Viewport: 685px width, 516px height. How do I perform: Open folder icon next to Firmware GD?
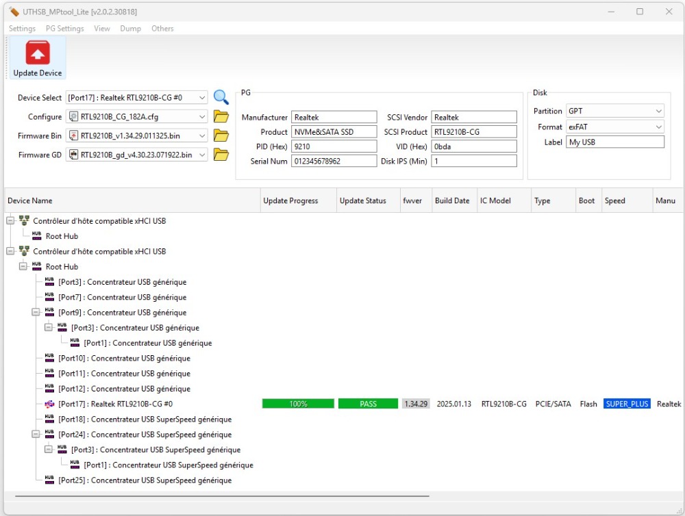click(221, 155)
